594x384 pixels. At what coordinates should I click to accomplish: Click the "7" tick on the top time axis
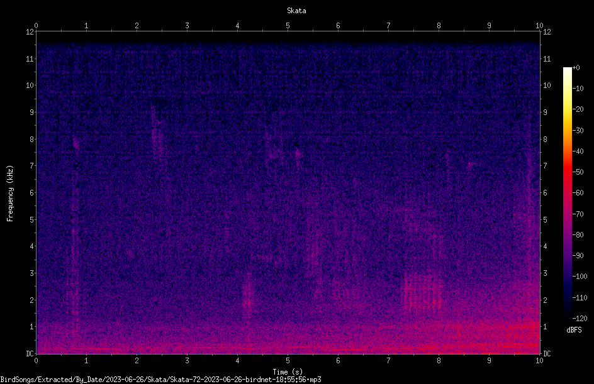[x=388, y=26]
